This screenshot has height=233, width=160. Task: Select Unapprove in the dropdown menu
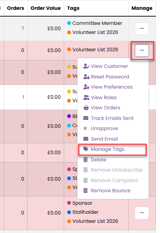coord(105,129)
